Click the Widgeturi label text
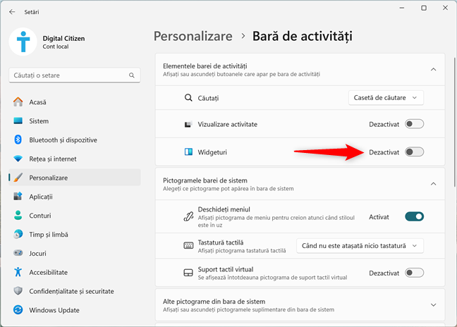 [212, 152]
